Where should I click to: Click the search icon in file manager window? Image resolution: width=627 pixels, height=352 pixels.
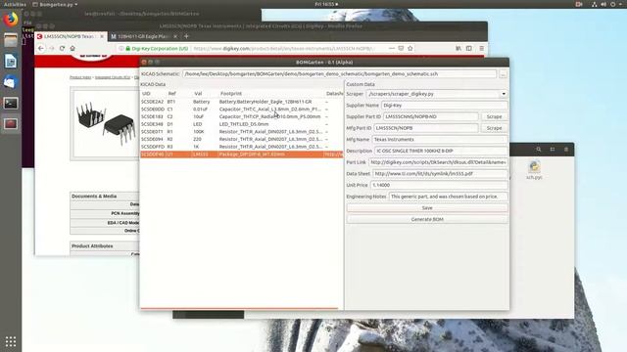(x=539, y=150)
